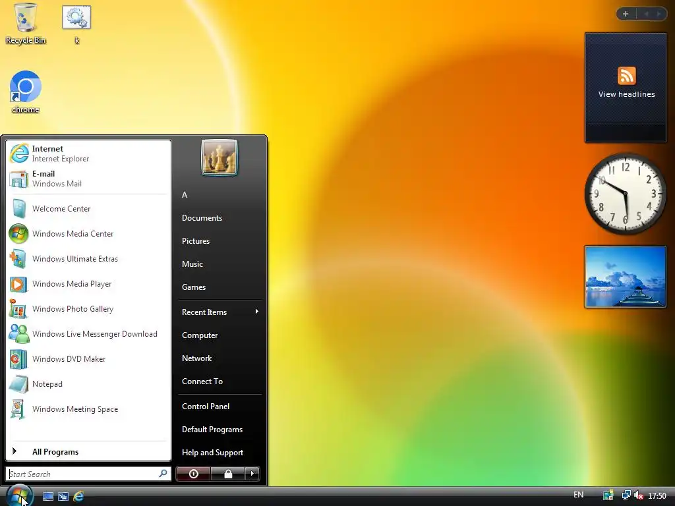The image size is (675, 506).
Task: Launch Windows DVD Maker
Action: point(88,359)
